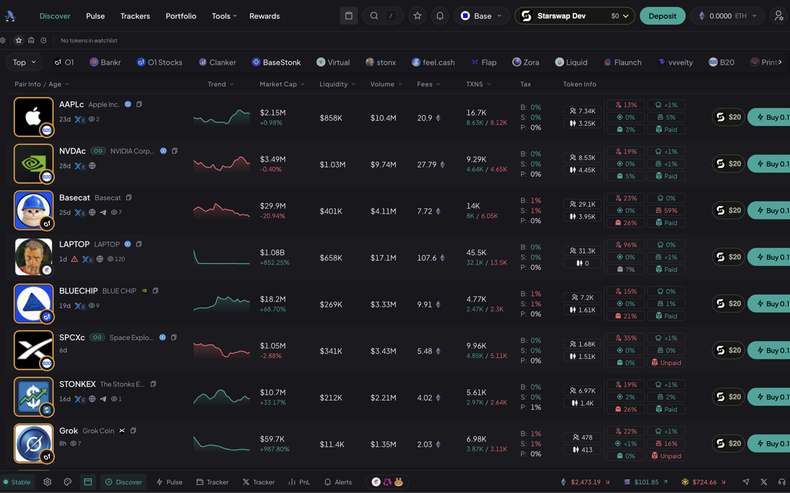Copy Grok contract address icon
This screenshot has width=790, height=493.
[133, 431]
